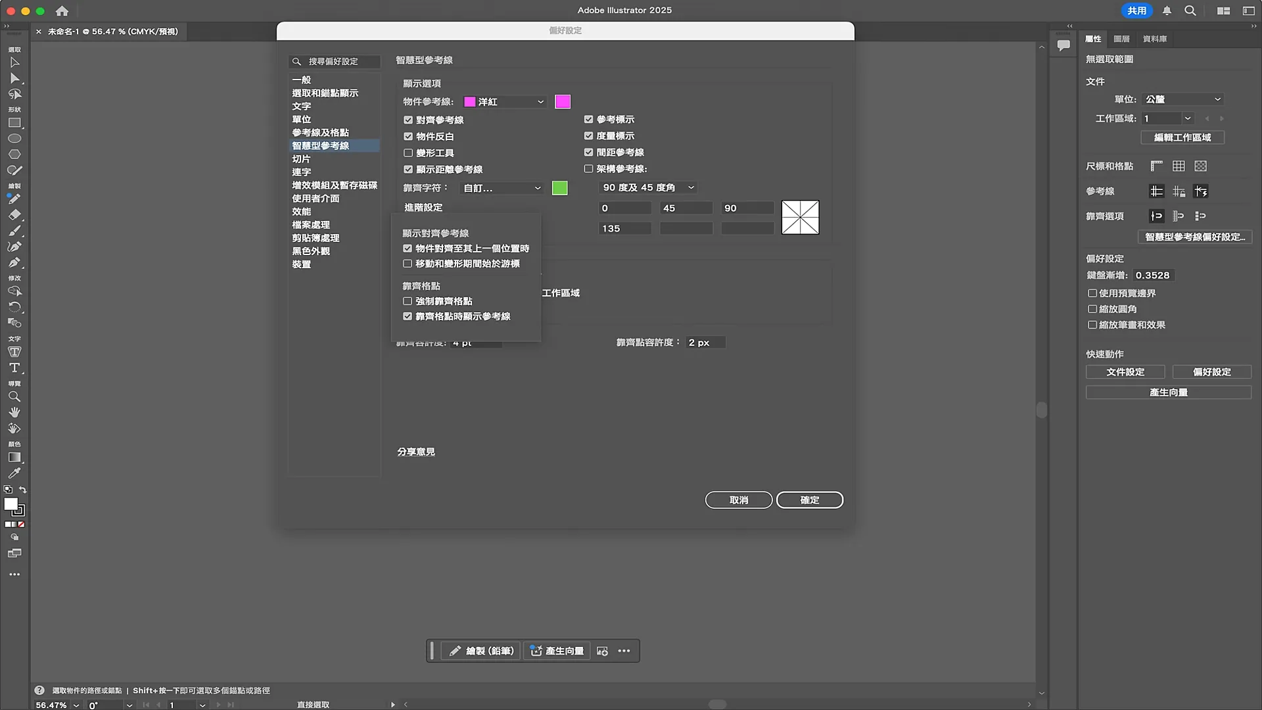Enable 強制靠齊格點 checkbox
Viewport: 1262px width, 710px height.
[x=408, y=301]
